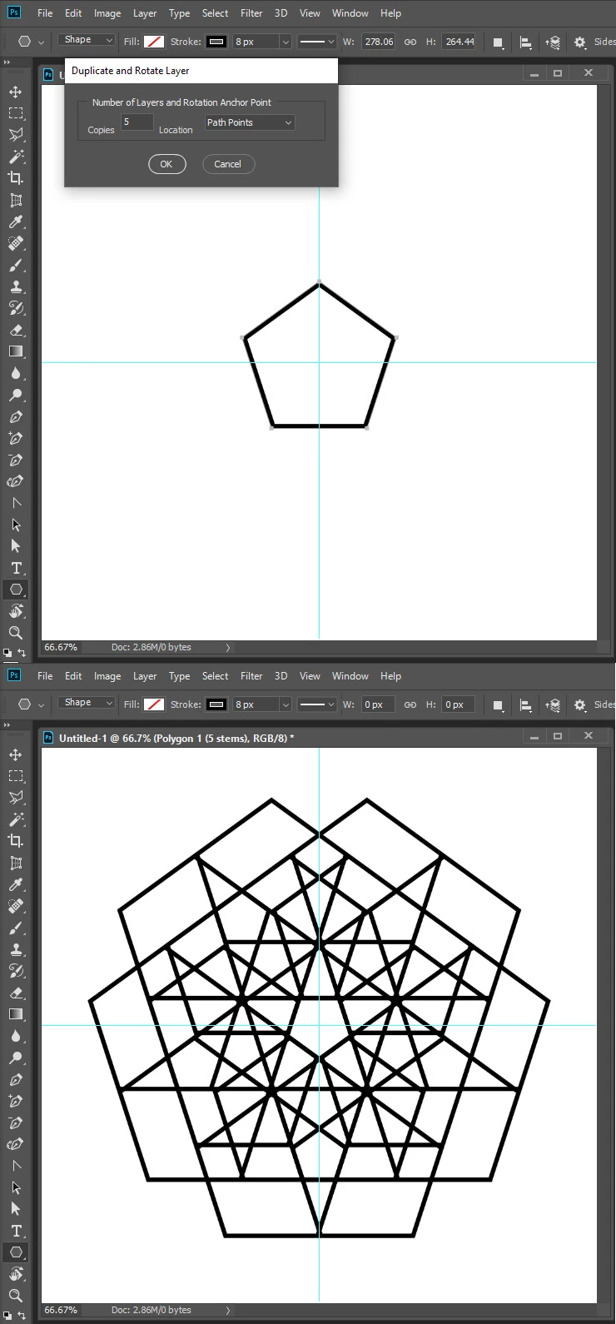Activate Rotate View hand tool in bottom window
This screenshot has width=616, height=1324.
[16, 1274]
